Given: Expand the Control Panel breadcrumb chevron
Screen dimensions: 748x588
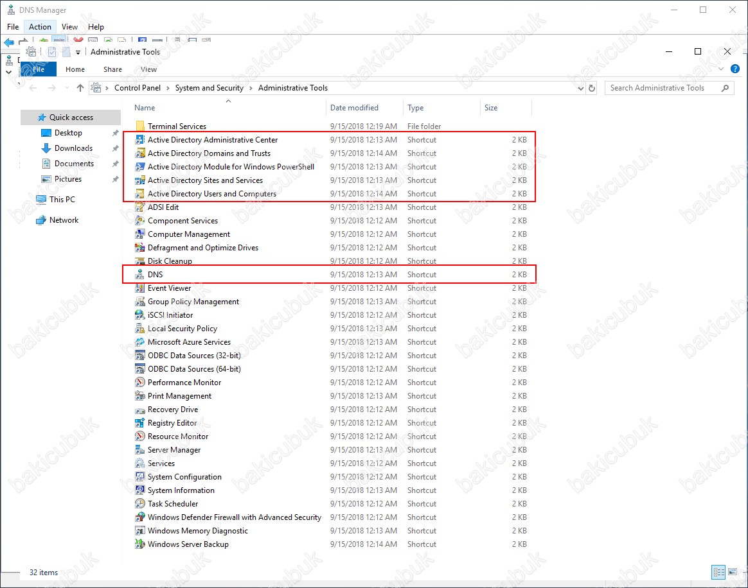Looking at the screenshot, I should click(x=168, y=88).
